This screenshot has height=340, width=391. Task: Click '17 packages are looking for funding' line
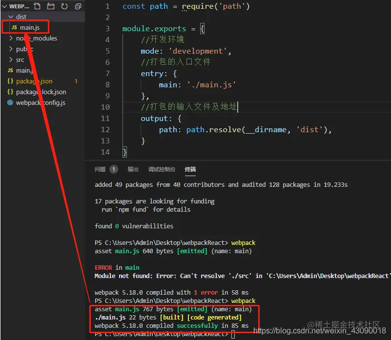coord(154,201)
